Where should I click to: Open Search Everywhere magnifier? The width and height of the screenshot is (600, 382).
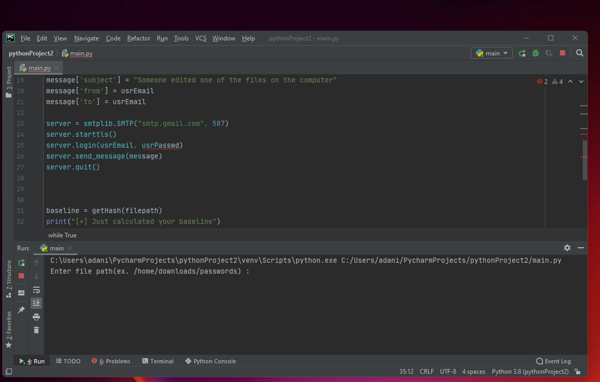coord(580,52)
